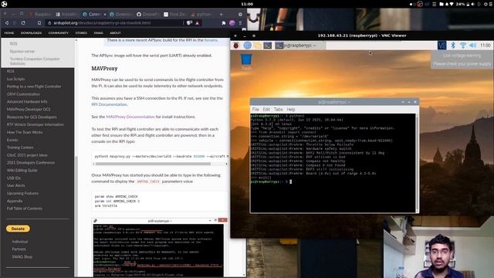494x278 pixels.
Task: Open the Brave Shields lion icon
Action: 190,23
